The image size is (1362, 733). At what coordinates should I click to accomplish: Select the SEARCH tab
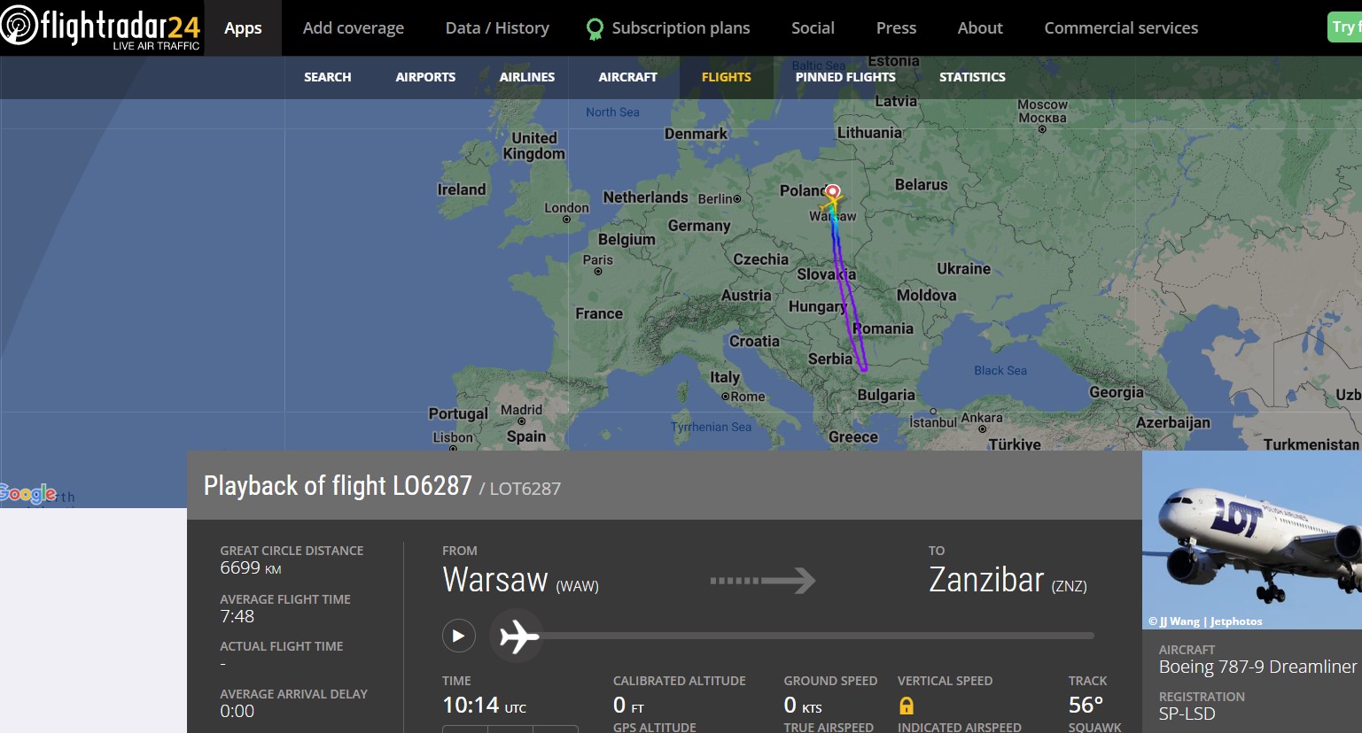click(x=327, y=77)
